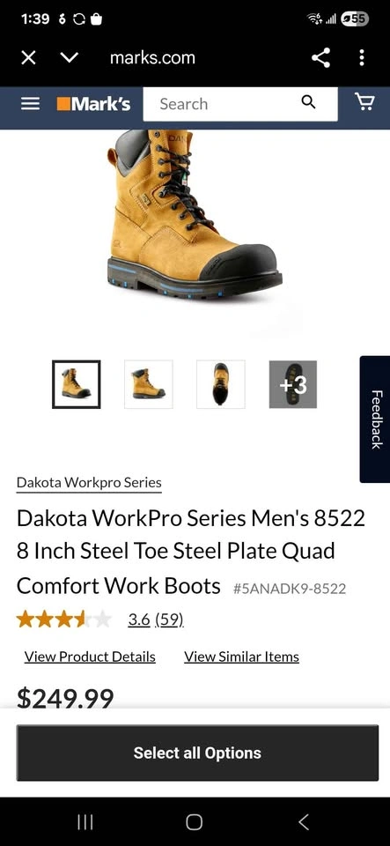This screenshot has width=390, height=846.
Task: Open Android recent apps button
Action: pyautogui.click(x=85, y=822)
